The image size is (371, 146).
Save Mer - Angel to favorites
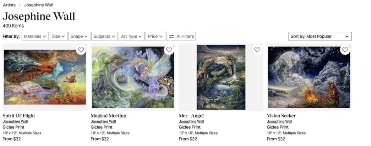click(x=257, y=50)
